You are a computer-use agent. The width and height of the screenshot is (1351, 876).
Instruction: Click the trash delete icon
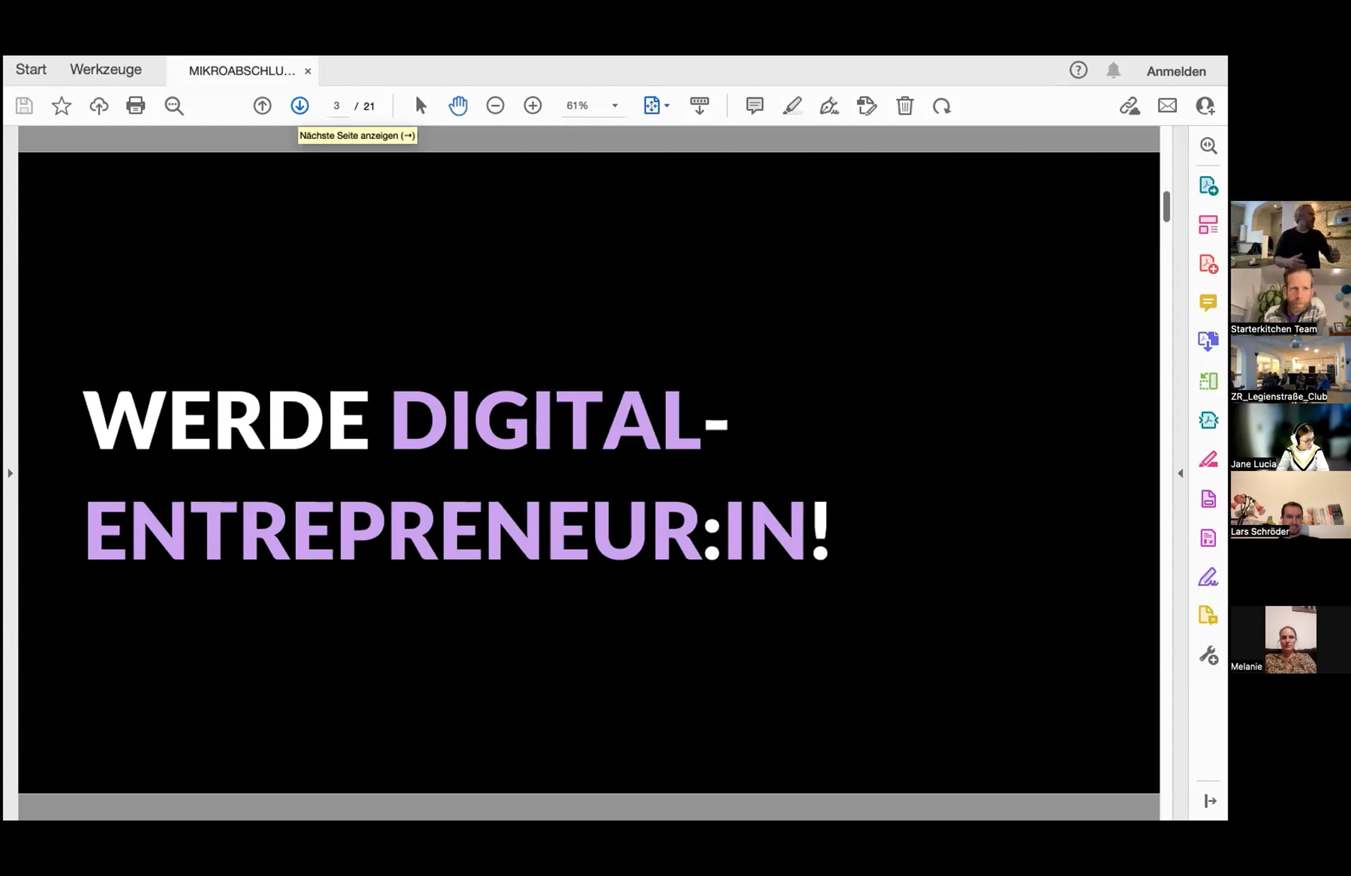pos(905,106)
